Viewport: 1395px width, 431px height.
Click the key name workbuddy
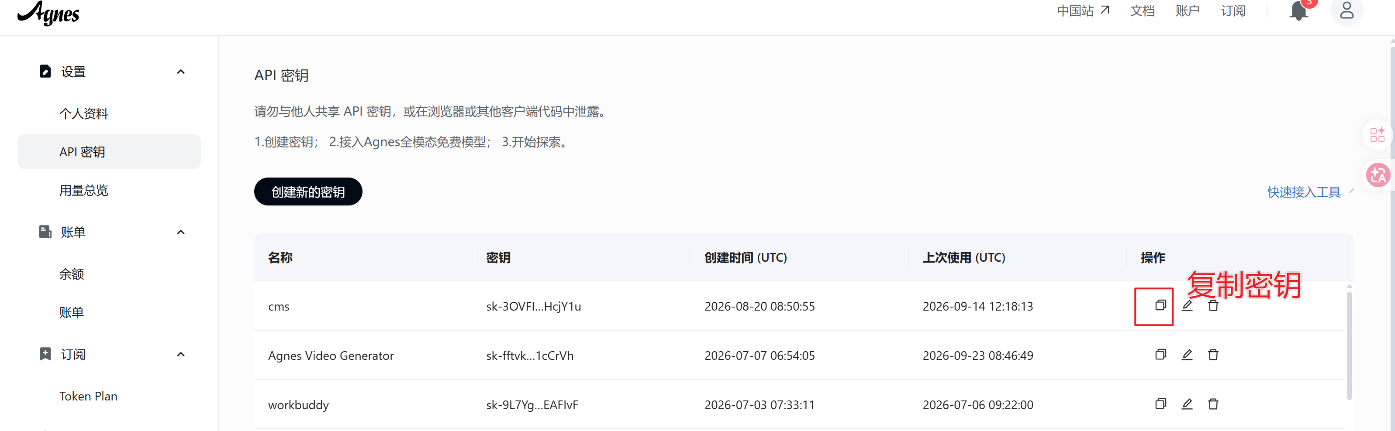pyautogui.click(x=298, y=405)
